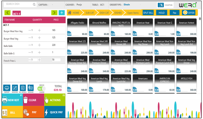Image resolution: width=203 pixels, height=119 pixels.
Task: Click the NEW KOT button
Action: (x=12, y=100)
